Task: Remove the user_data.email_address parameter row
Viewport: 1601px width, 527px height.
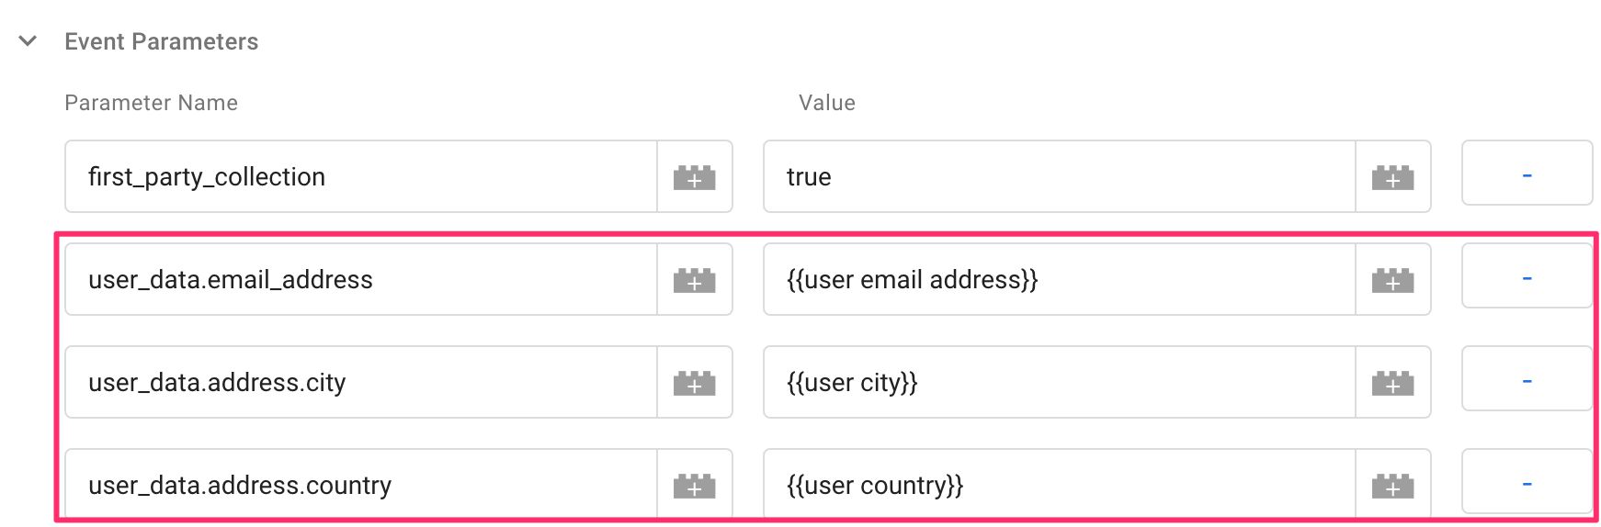Action: tap(1527, 275)
